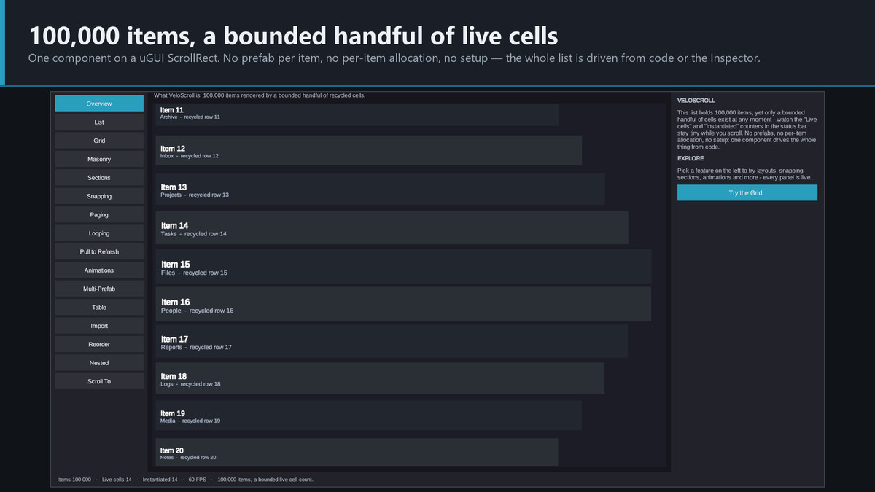Open Pull to Refresh demo
The width and height of the screenshot is (875, 492).
tap(99, 251)
